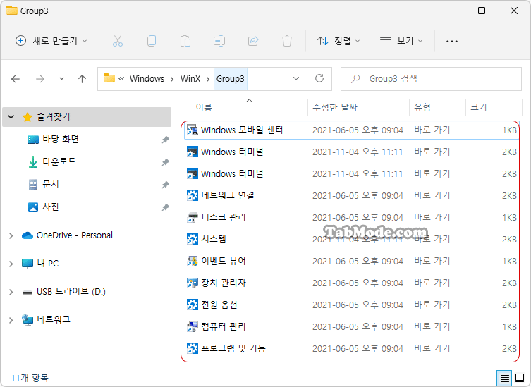Select the 프로그램 및 기능 gear icon
531x387 pixels.
[193, 348]
